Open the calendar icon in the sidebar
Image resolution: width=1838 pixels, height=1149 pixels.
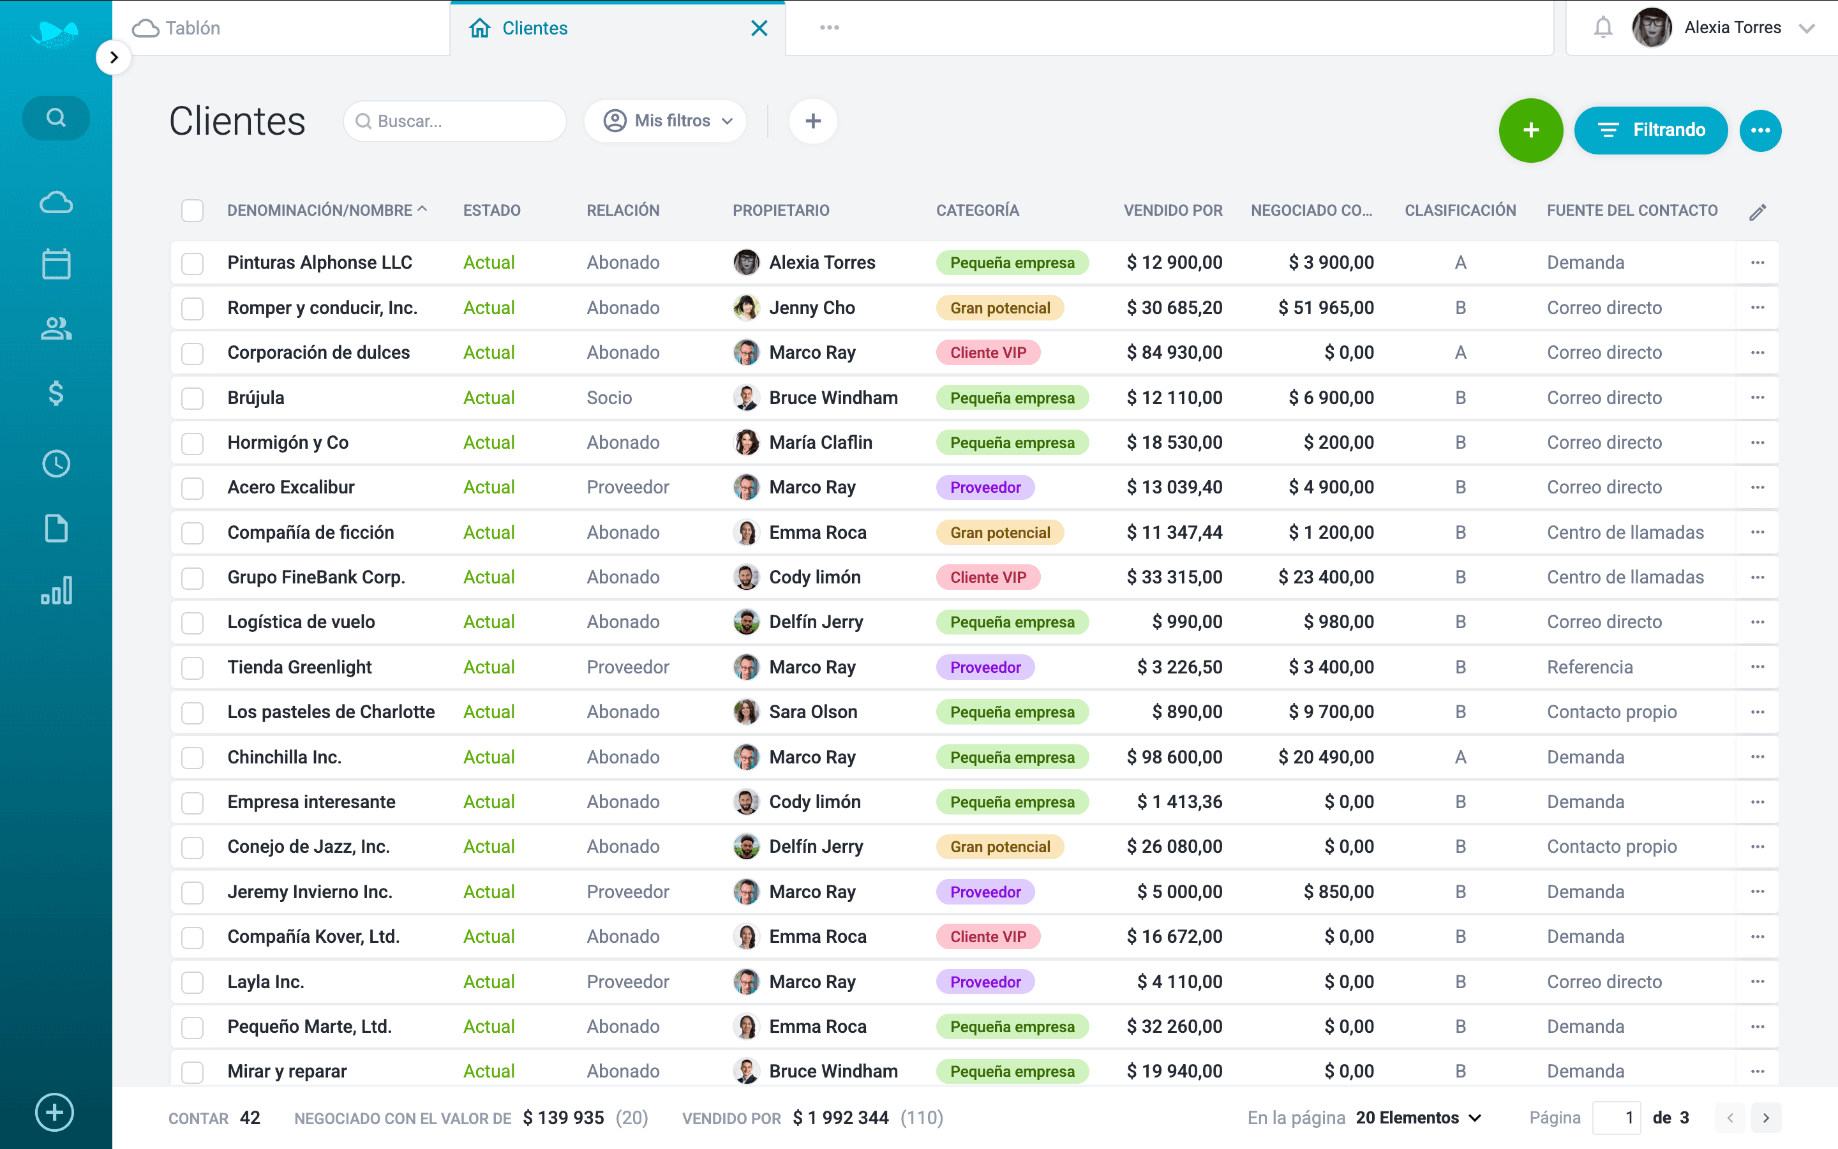pyautogui.click(x=56, y=264)
